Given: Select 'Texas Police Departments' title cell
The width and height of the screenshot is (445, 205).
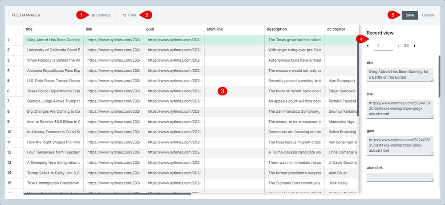Looking at the screenshot, I should pyautogui.click(x=53, y=91).
